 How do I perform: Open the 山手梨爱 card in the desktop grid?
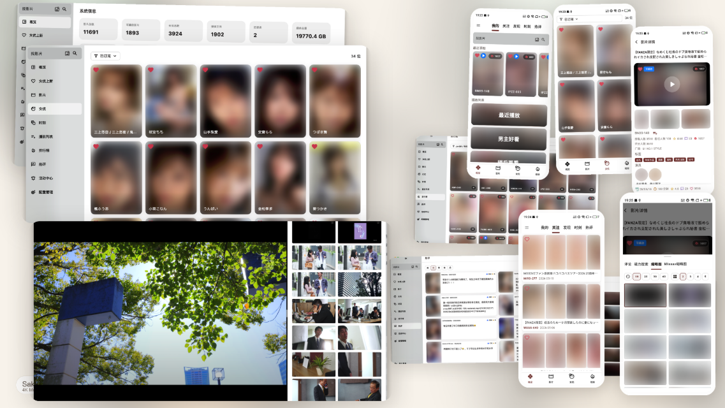coord(226,101)
